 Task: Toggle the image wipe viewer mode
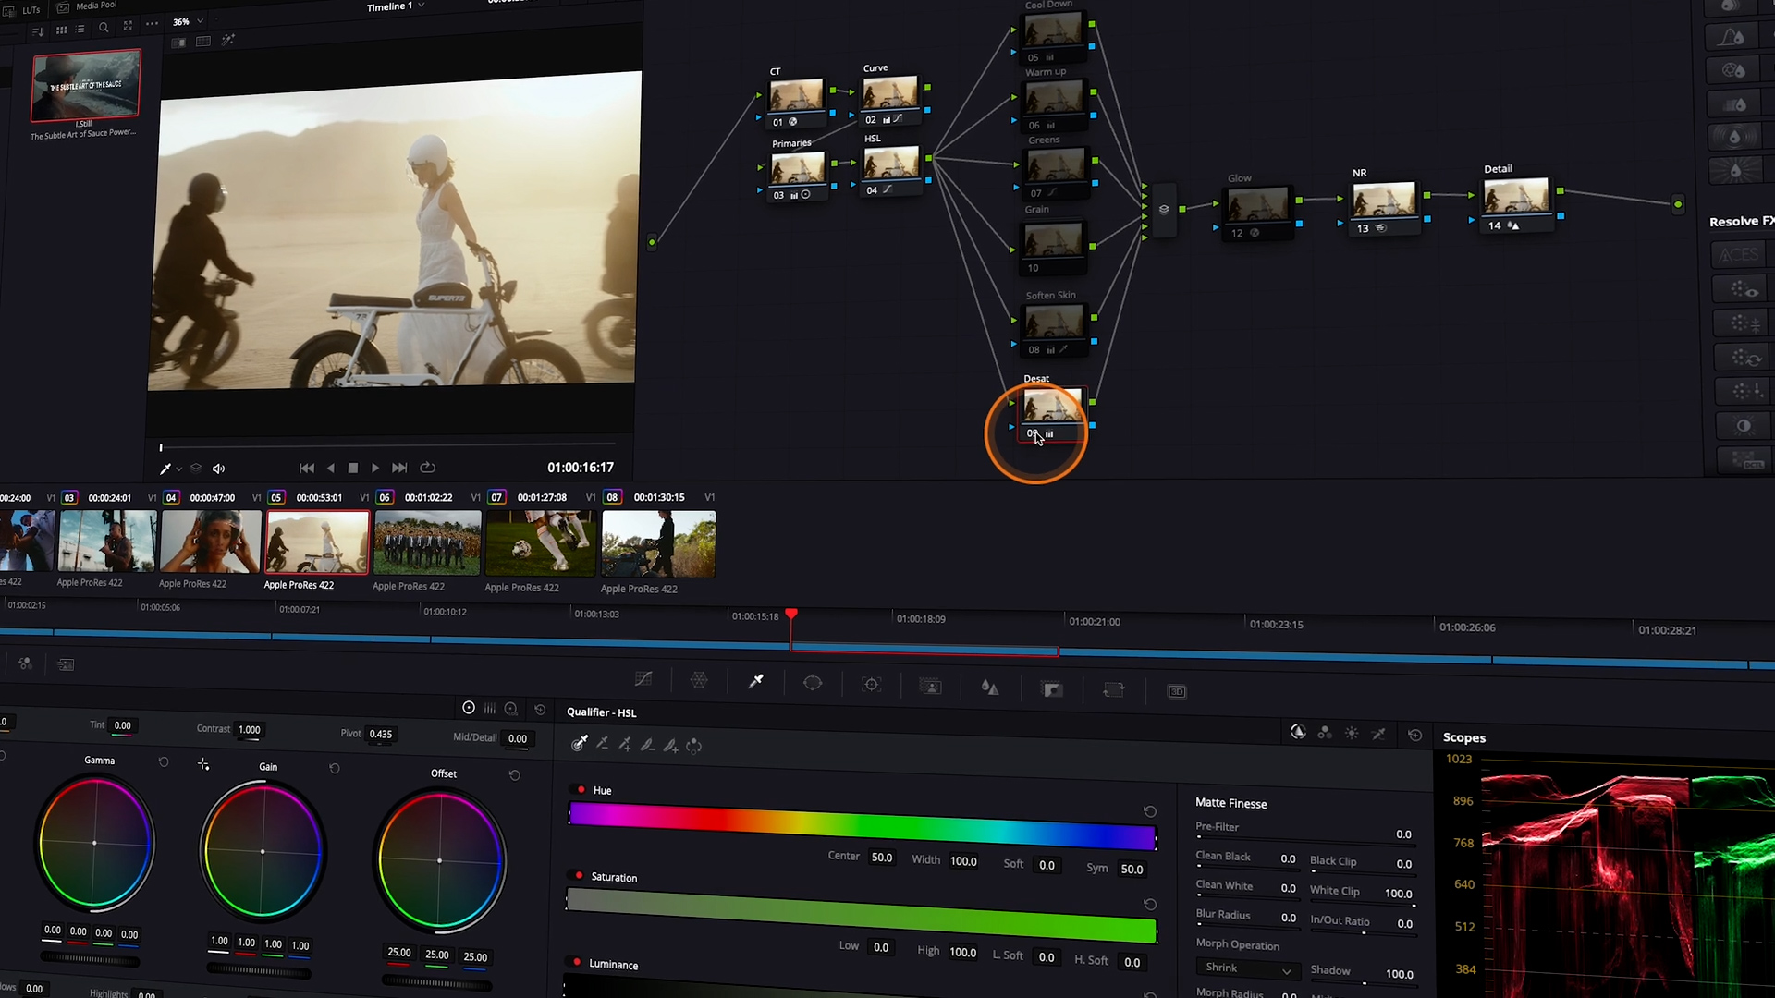tap(178, 43)
